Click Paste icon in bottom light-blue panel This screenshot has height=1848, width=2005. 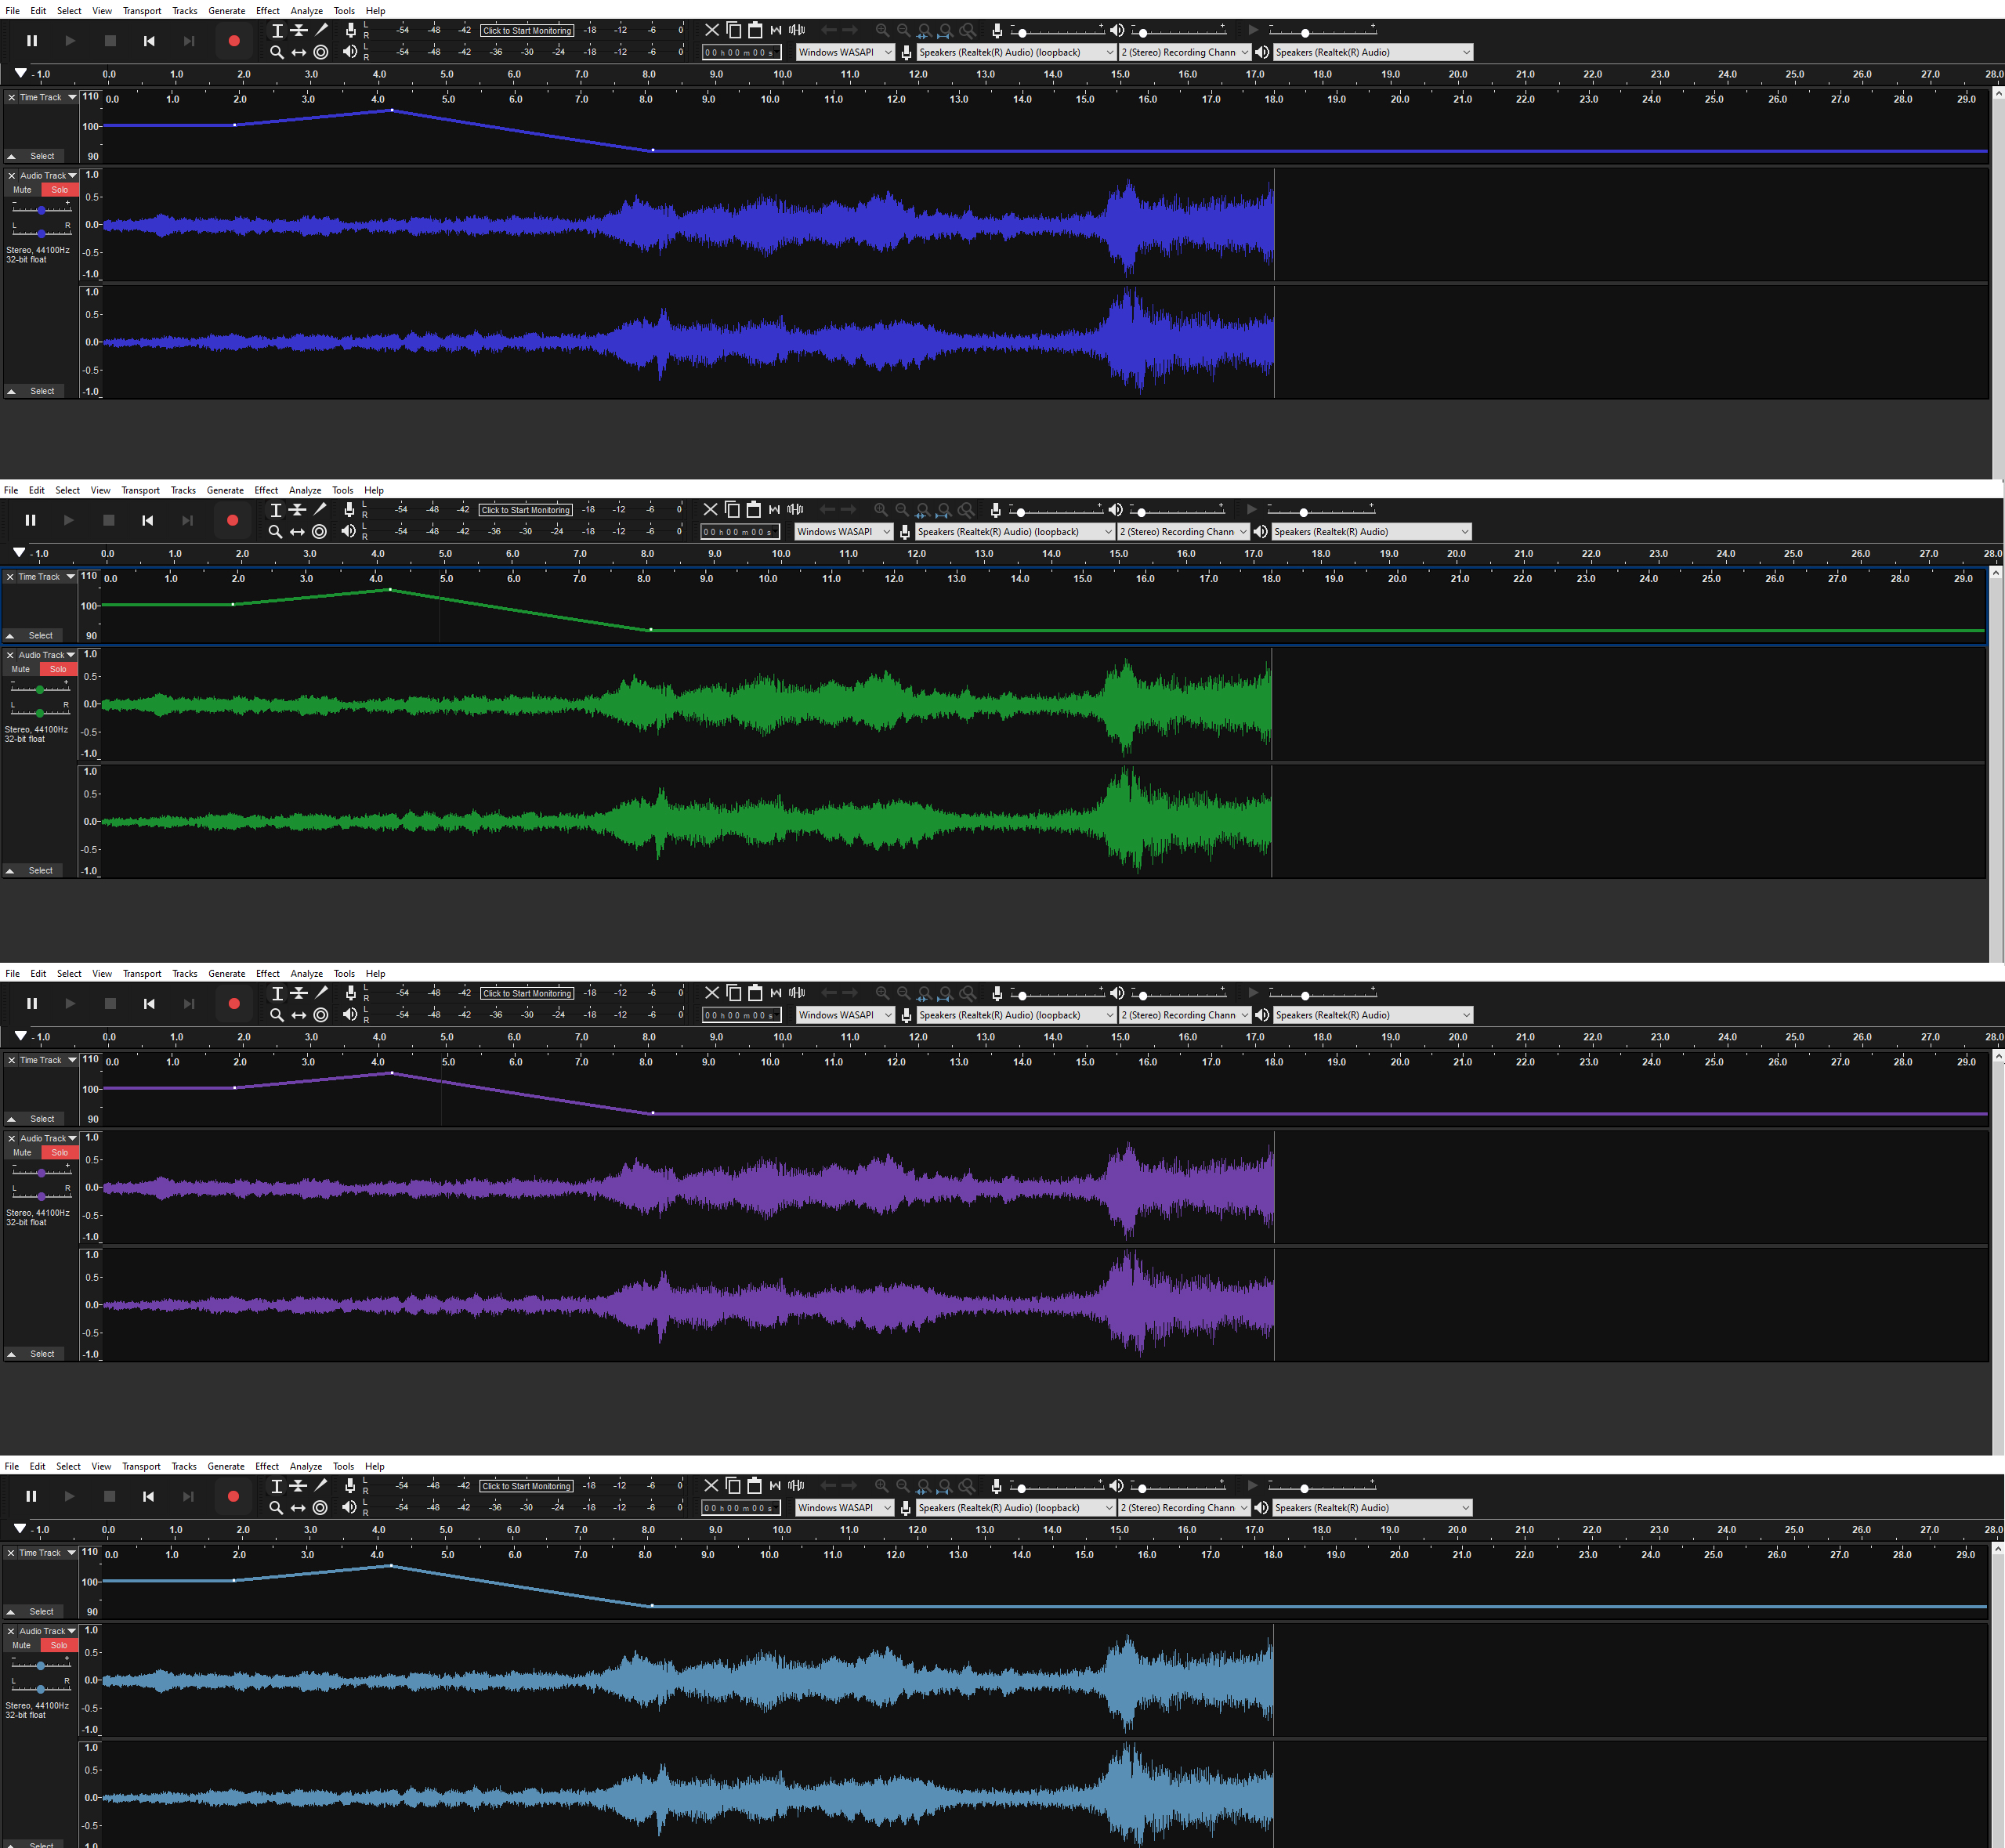point(754,1486)
